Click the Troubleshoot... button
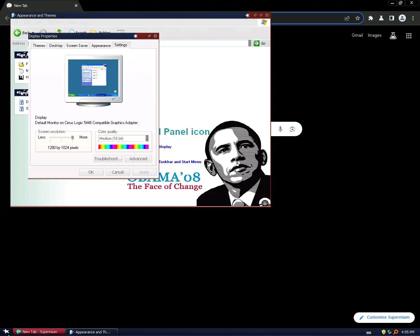 (x=108, y=158)
